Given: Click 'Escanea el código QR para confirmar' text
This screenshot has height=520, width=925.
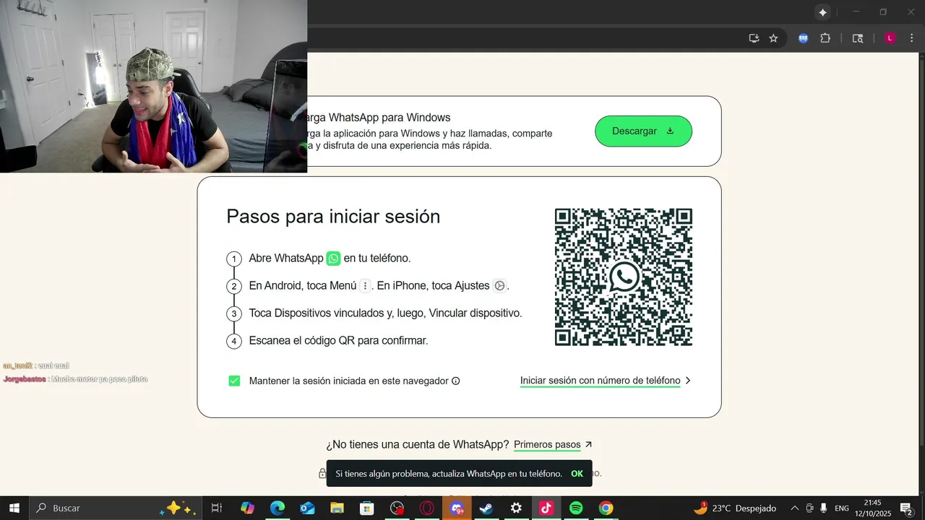Looking at the screenshot, I should (x=338, y=341).
